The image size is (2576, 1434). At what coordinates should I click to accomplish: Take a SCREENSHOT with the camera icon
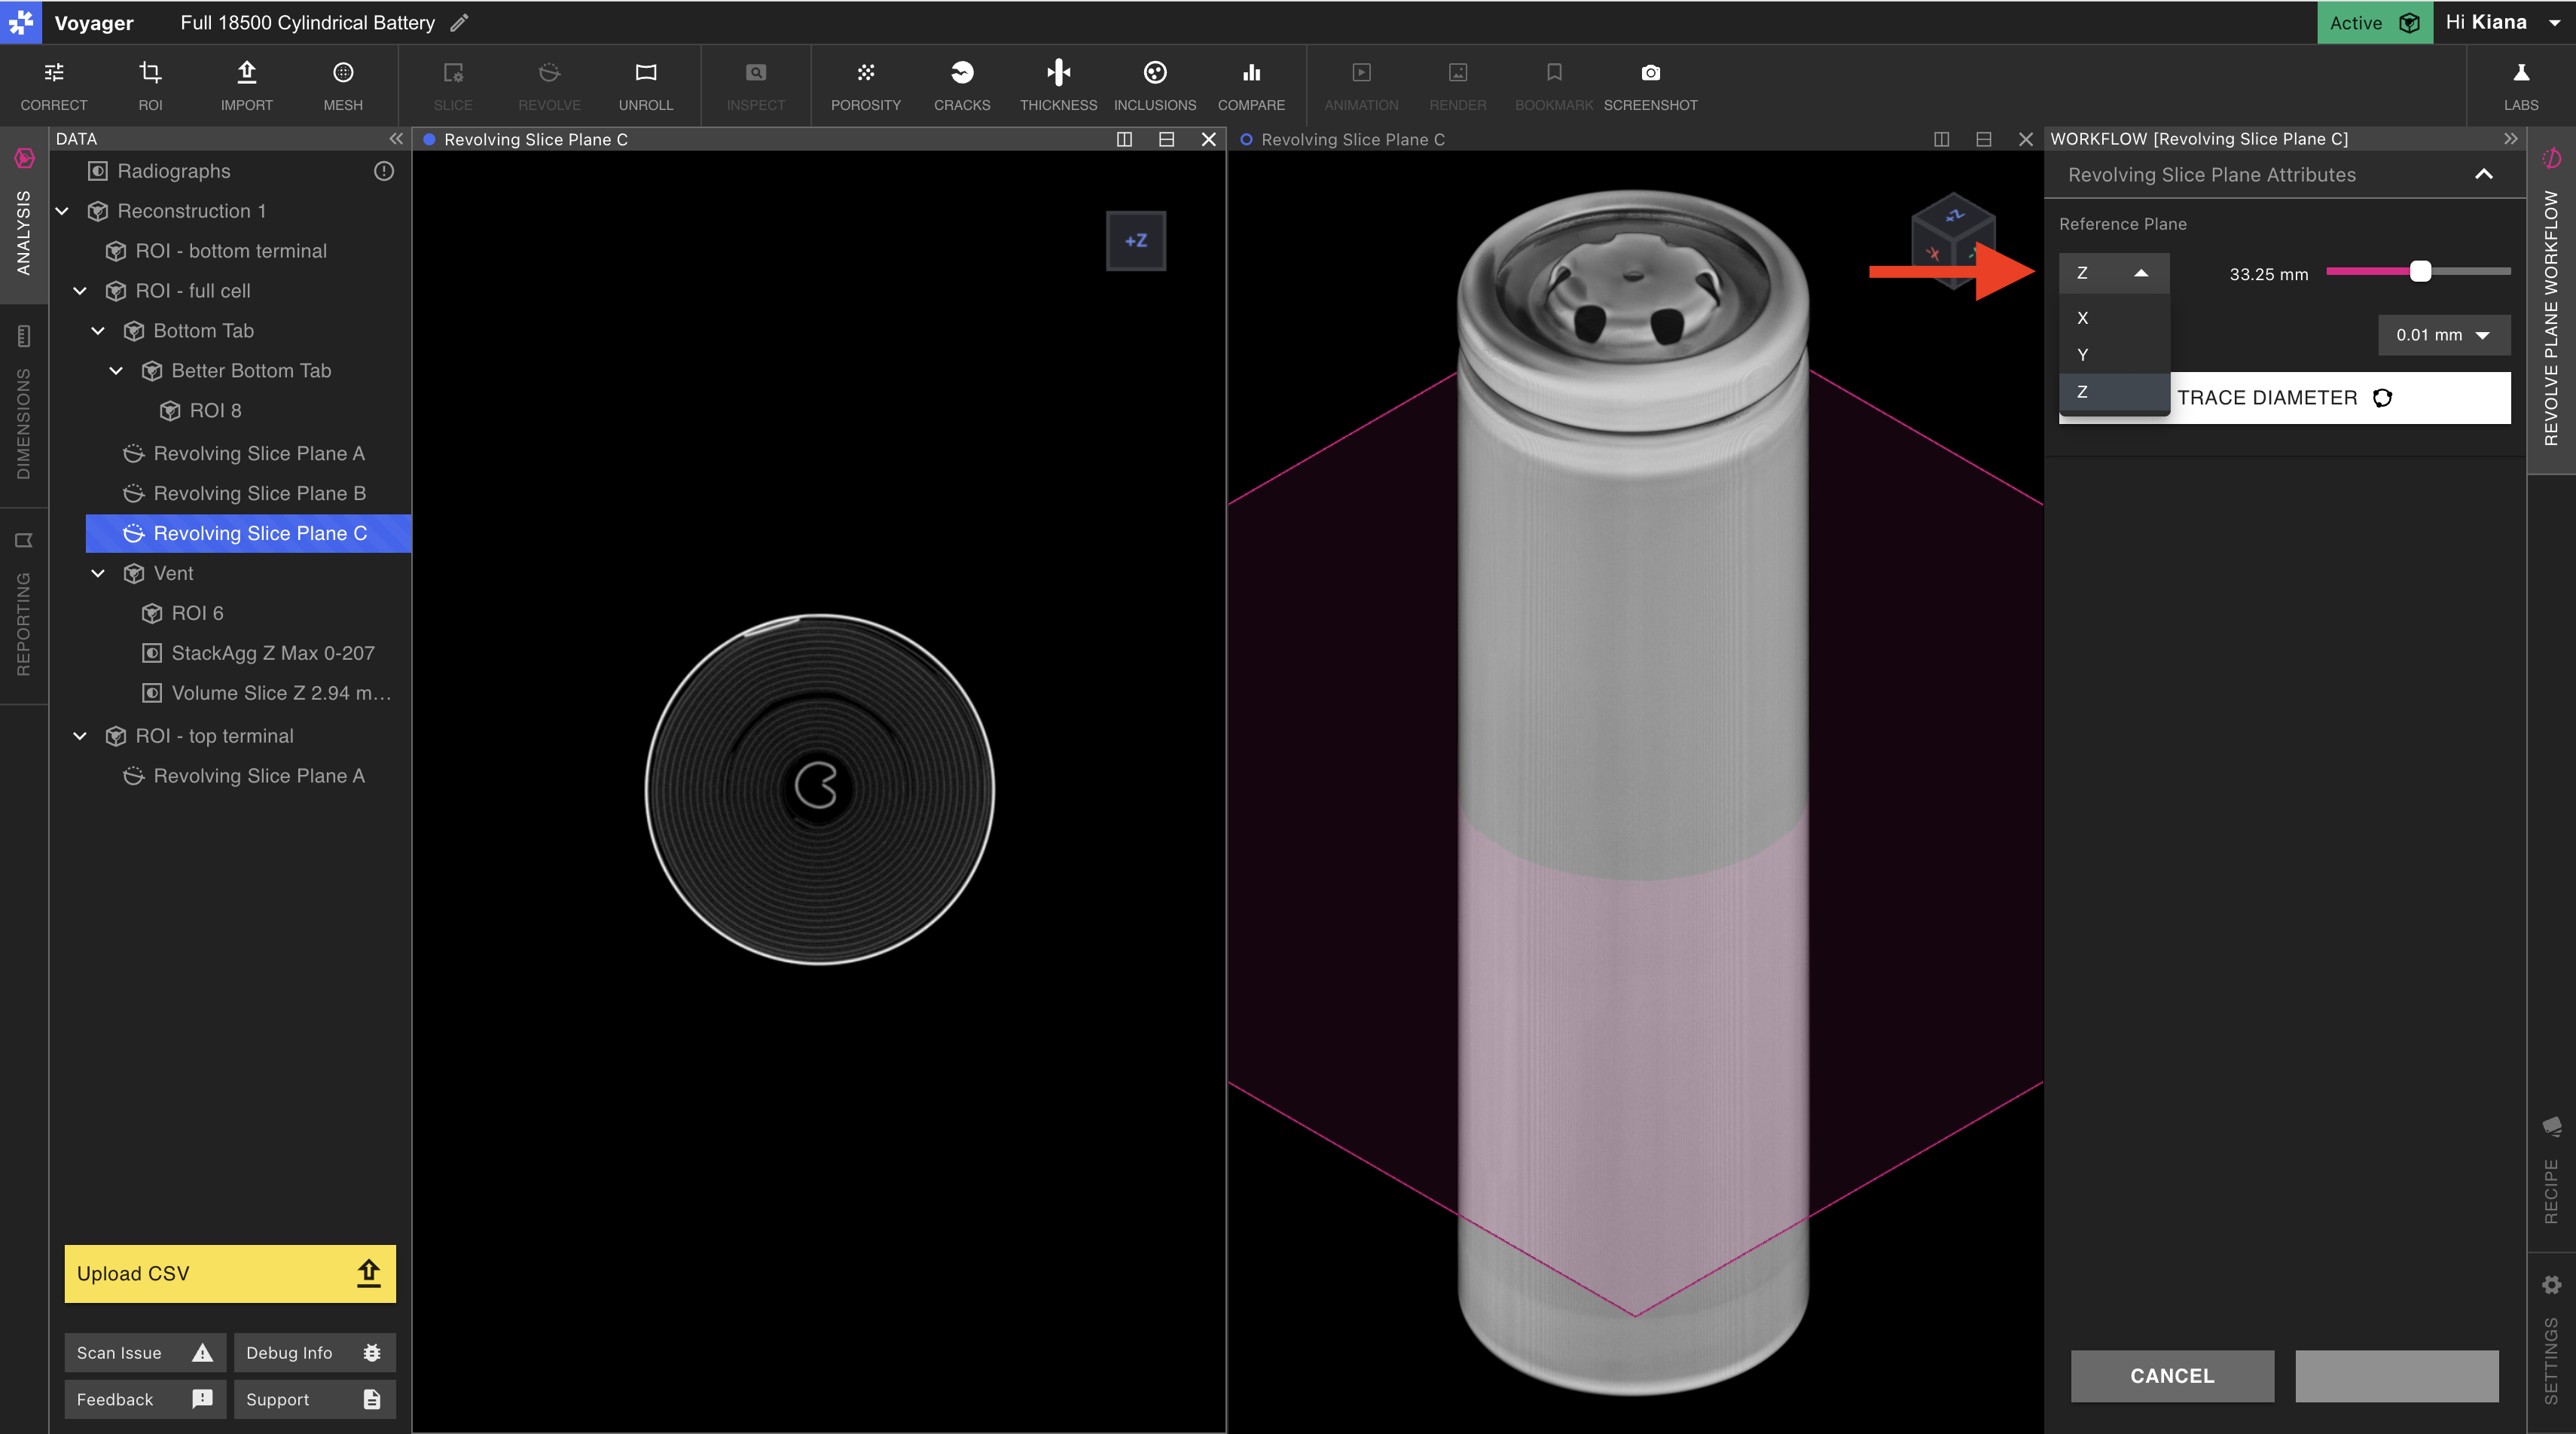[1650, 86]
